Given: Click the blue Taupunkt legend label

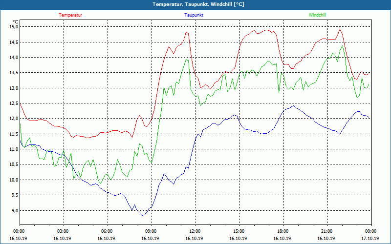Looking at the screenshot, I should point(194,15).
